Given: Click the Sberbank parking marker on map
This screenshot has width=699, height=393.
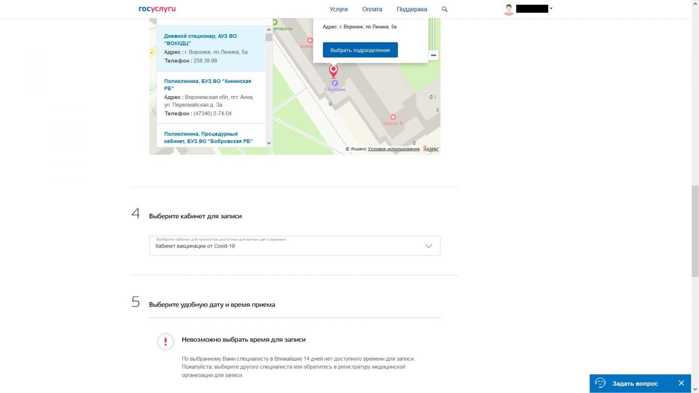Looking at the screenshot, I should (335, 83).
